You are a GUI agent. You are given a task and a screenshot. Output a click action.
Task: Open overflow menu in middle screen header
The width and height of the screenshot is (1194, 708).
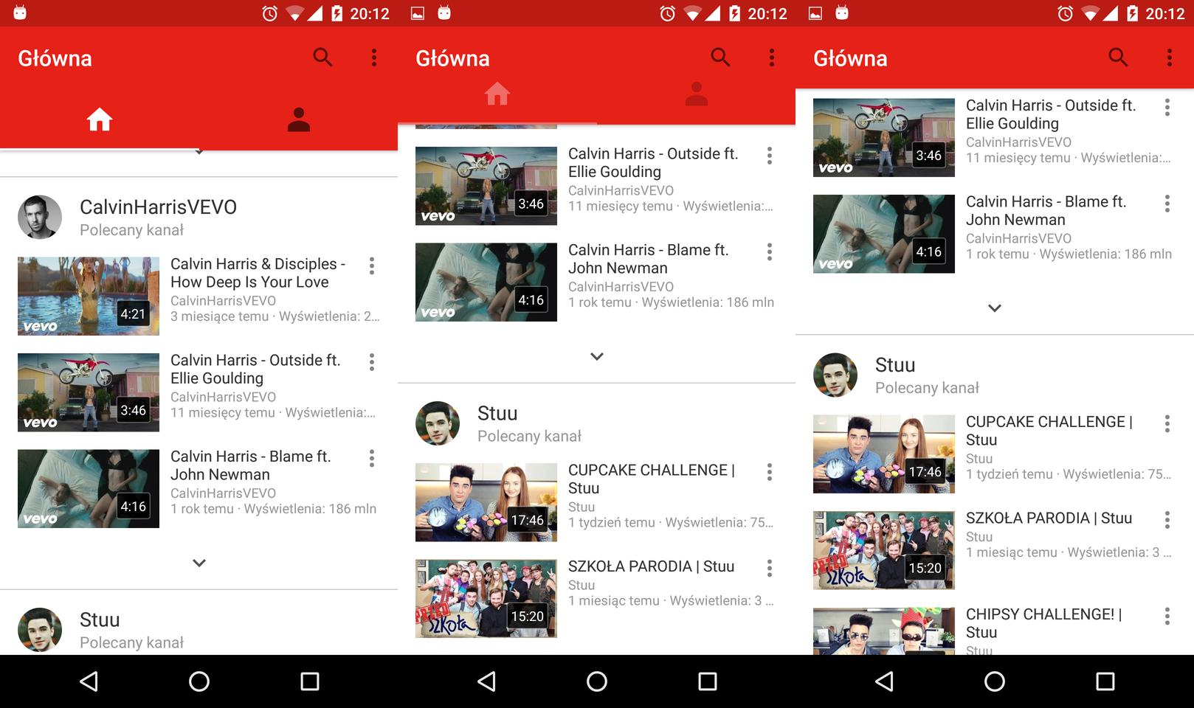(x=772, y=58)
